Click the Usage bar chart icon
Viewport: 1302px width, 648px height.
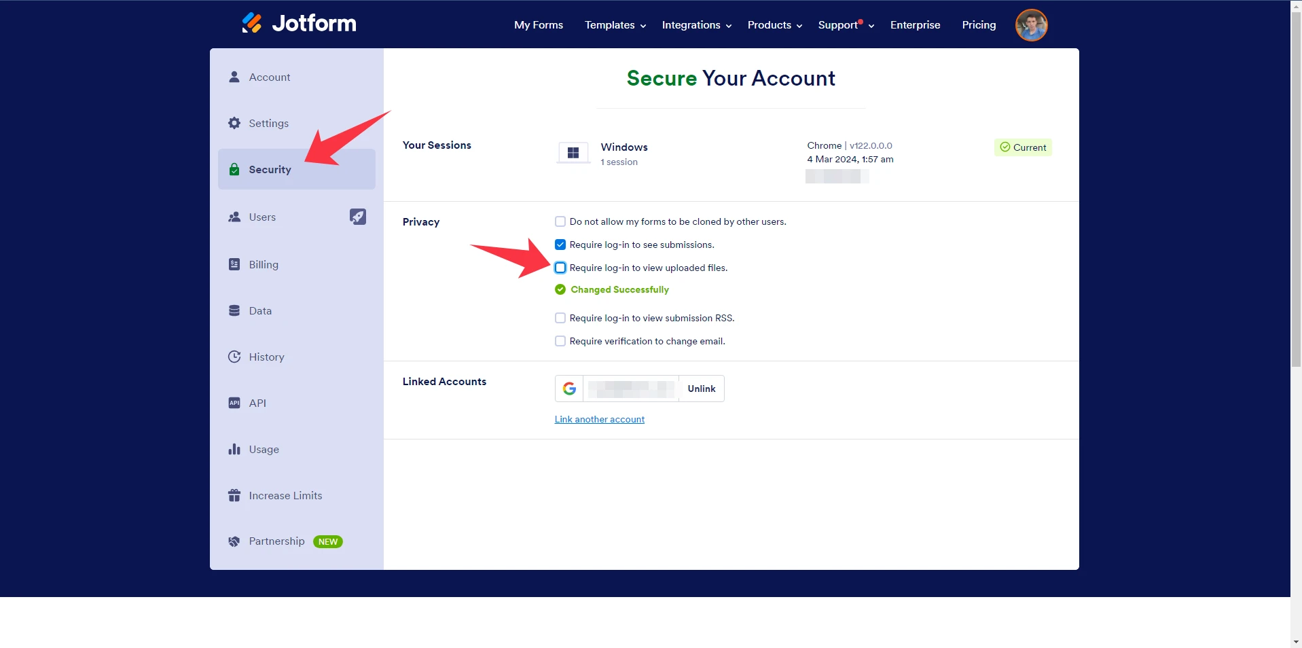(x=234, y=449)
